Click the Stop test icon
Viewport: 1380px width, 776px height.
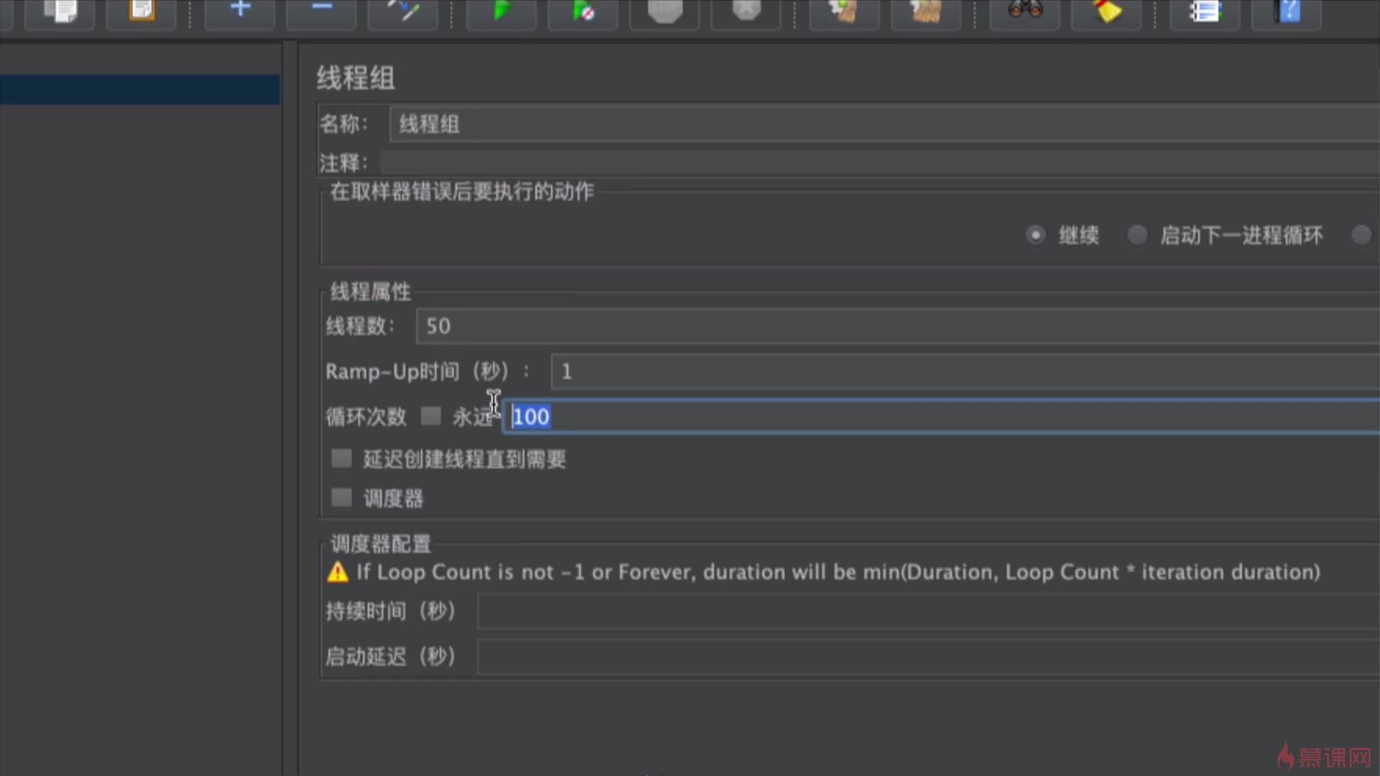coord(665,11)
